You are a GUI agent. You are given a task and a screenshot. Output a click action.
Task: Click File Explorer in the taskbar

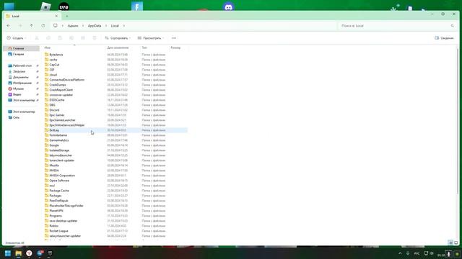click(19, 253)
